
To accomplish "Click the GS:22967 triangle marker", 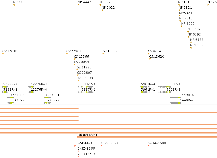I will (67, 54).
